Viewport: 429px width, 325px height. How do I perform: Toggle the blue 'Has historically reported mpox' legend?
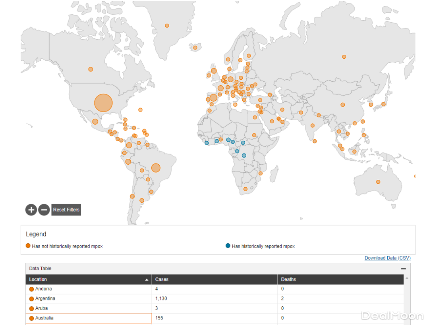pyautogui.click(x=228, y=246)
